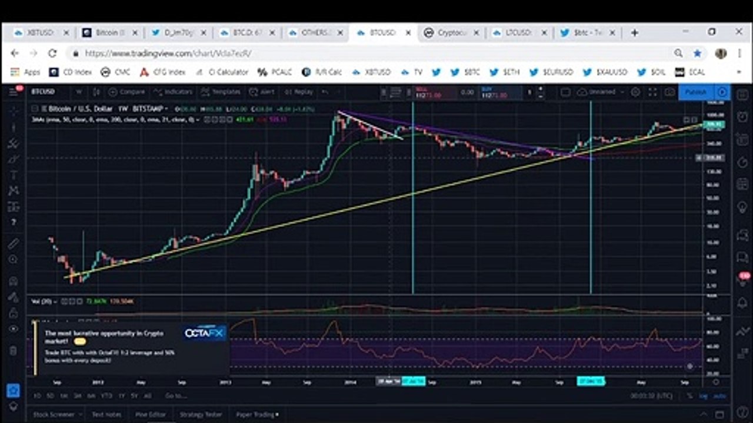Toggle hide all drawings eye icon

(x=14, y=329)
